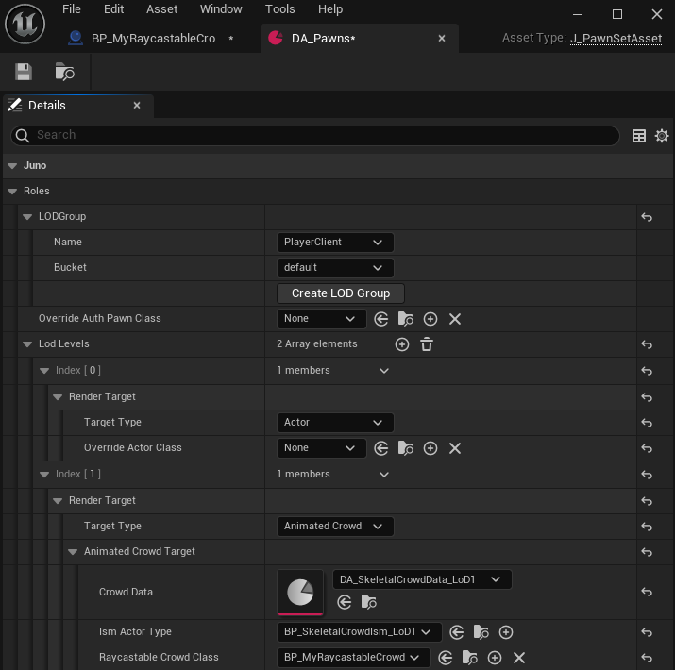Open the Bucket dropdown showing default
Image resolution: width=675 pixels, height=670 pixels.
tap(334, 268)
